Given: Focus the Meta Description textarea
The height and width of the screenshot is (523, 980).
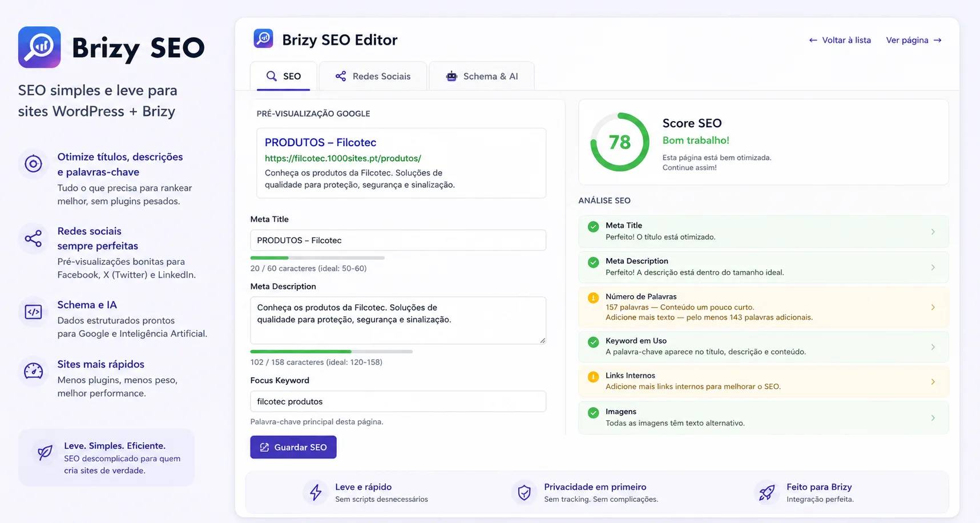Looking at the screenshot, I should click(x=398, y=320).
